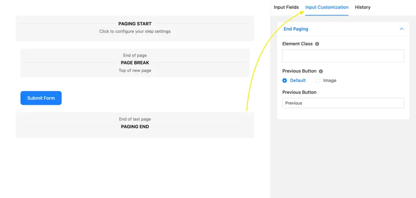Select the PAGE BREAK element
416x198 pixels.
[135, 63]
